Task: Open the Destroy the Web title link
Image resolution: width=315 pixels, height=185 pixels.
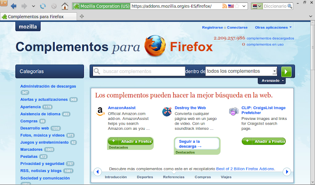Action: [x=190, y=108]
